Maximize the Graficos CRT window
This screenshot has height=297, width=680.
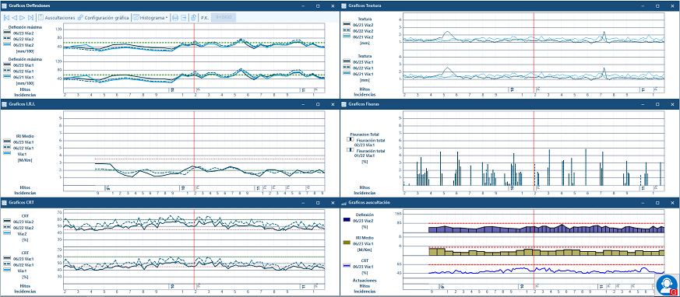(318, 203)
